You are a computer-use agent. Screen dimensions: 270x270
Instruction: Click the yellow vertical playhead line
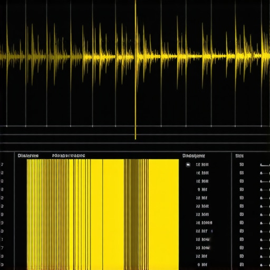[136, 70]
